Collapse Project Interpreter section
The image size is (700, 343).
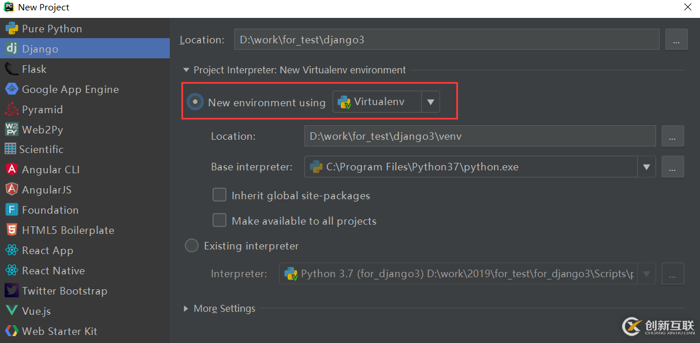tap(186, 70)
